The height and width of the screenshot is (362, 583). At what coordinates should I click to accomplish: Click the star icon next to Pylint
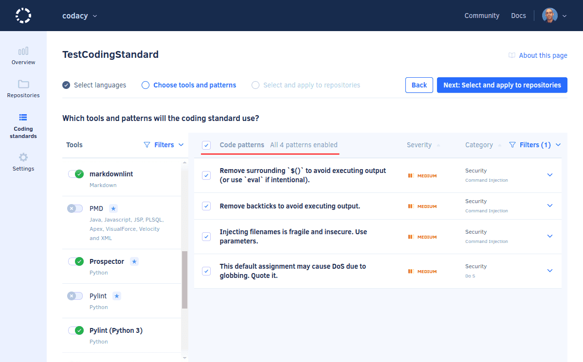[116, 295]
